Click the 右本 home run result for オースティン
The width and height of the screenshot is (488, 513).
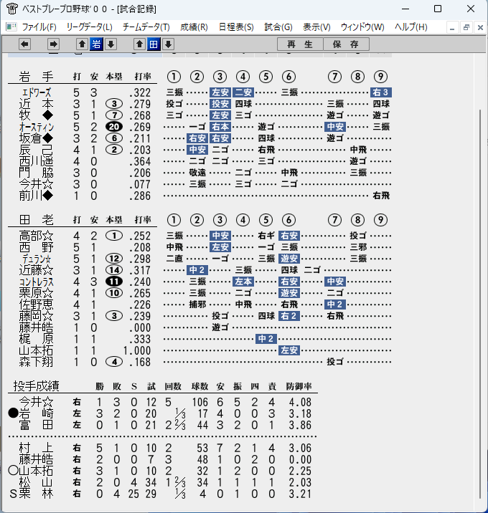coord(220,127)
